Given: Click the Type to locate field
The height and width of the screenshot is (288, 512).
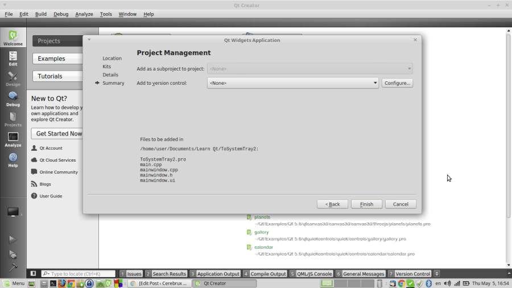Looking at the screenshot, I should (79, 274).
